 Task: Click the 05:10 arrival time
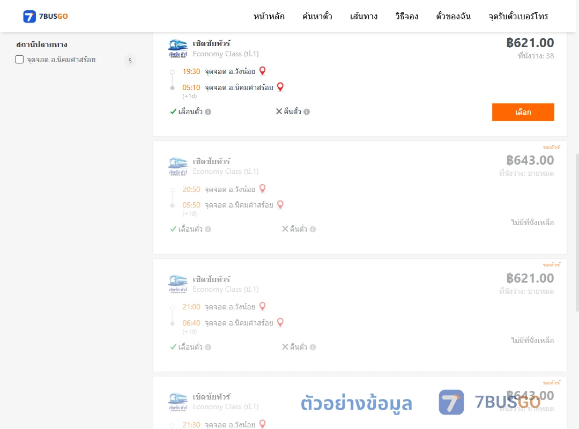pyautogui.click(x=191, y=87)
